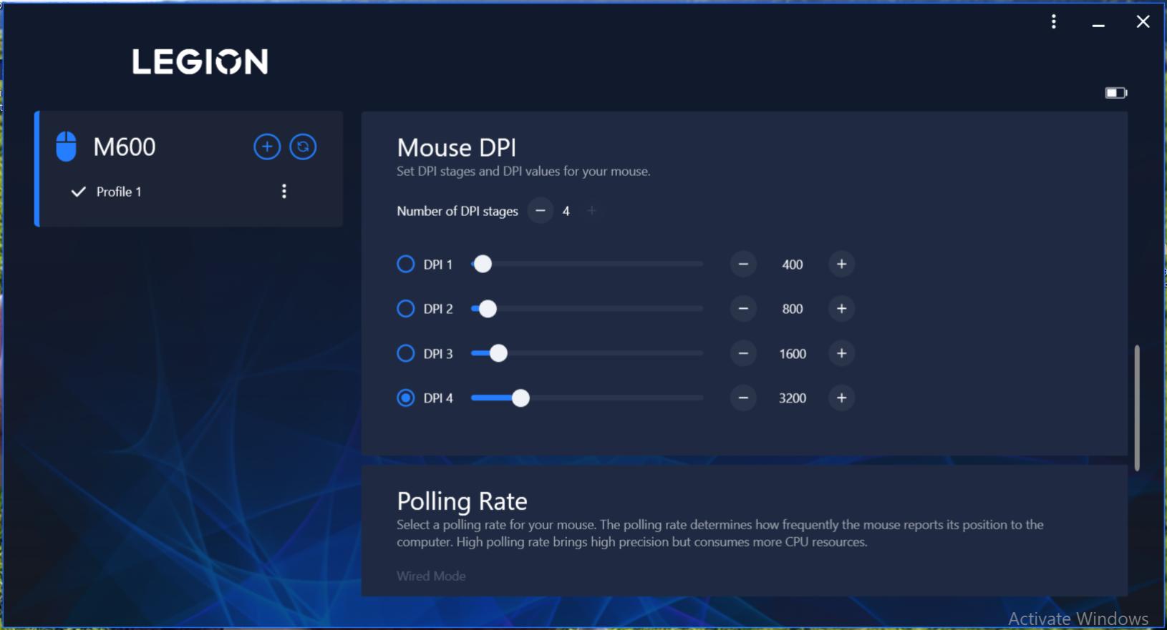This screenshot has height=630, width=1167.
Task: Select Profile 1 in the sidebar
Action: [x=119, y=192]
